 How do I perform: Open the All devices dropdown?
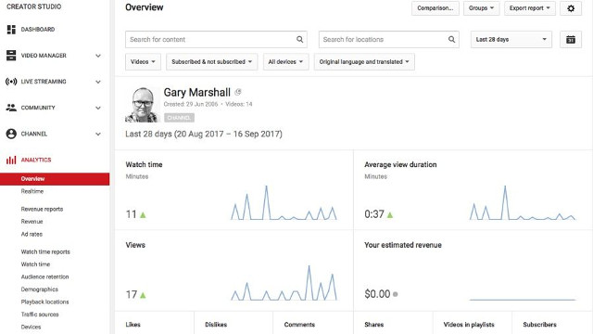(x=286, y=62)
